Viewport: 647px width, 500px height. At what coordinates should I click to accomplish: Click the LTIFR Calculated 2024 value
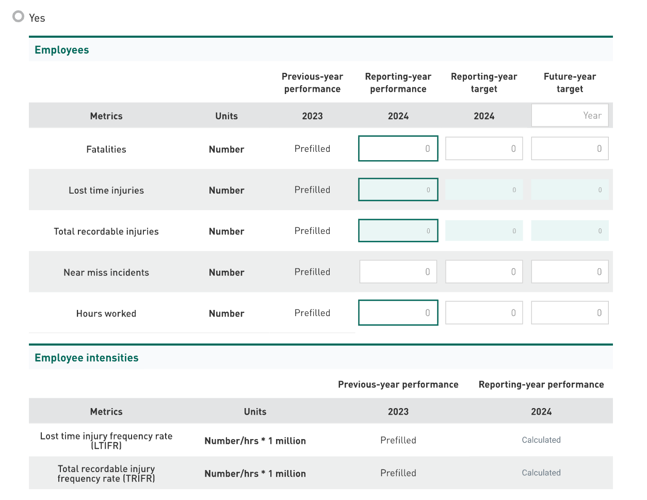[541, 440]
